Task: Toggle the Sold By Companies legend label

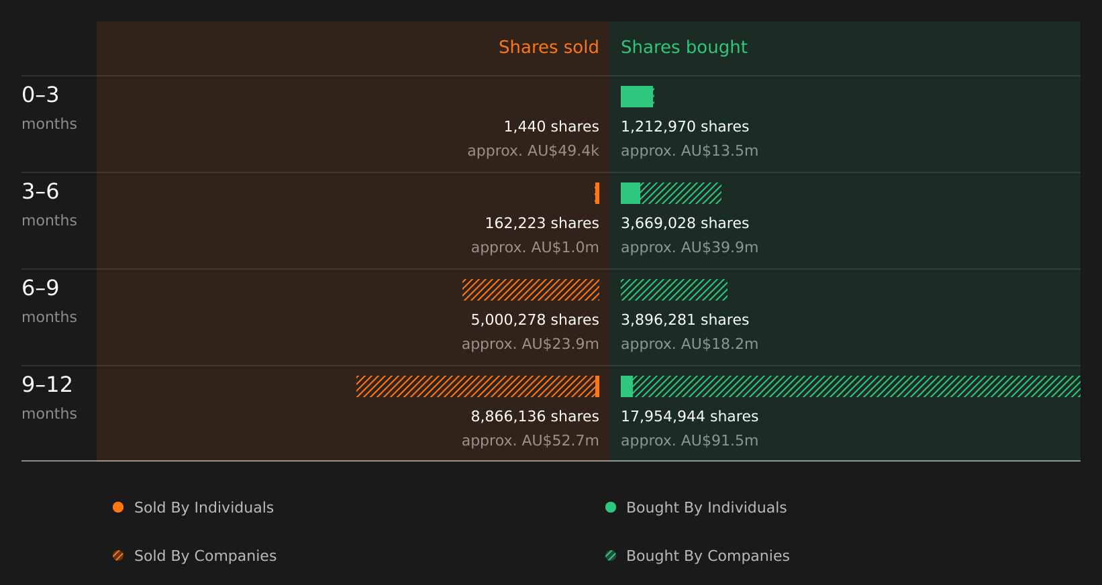Action: click(x=205, y=556)
